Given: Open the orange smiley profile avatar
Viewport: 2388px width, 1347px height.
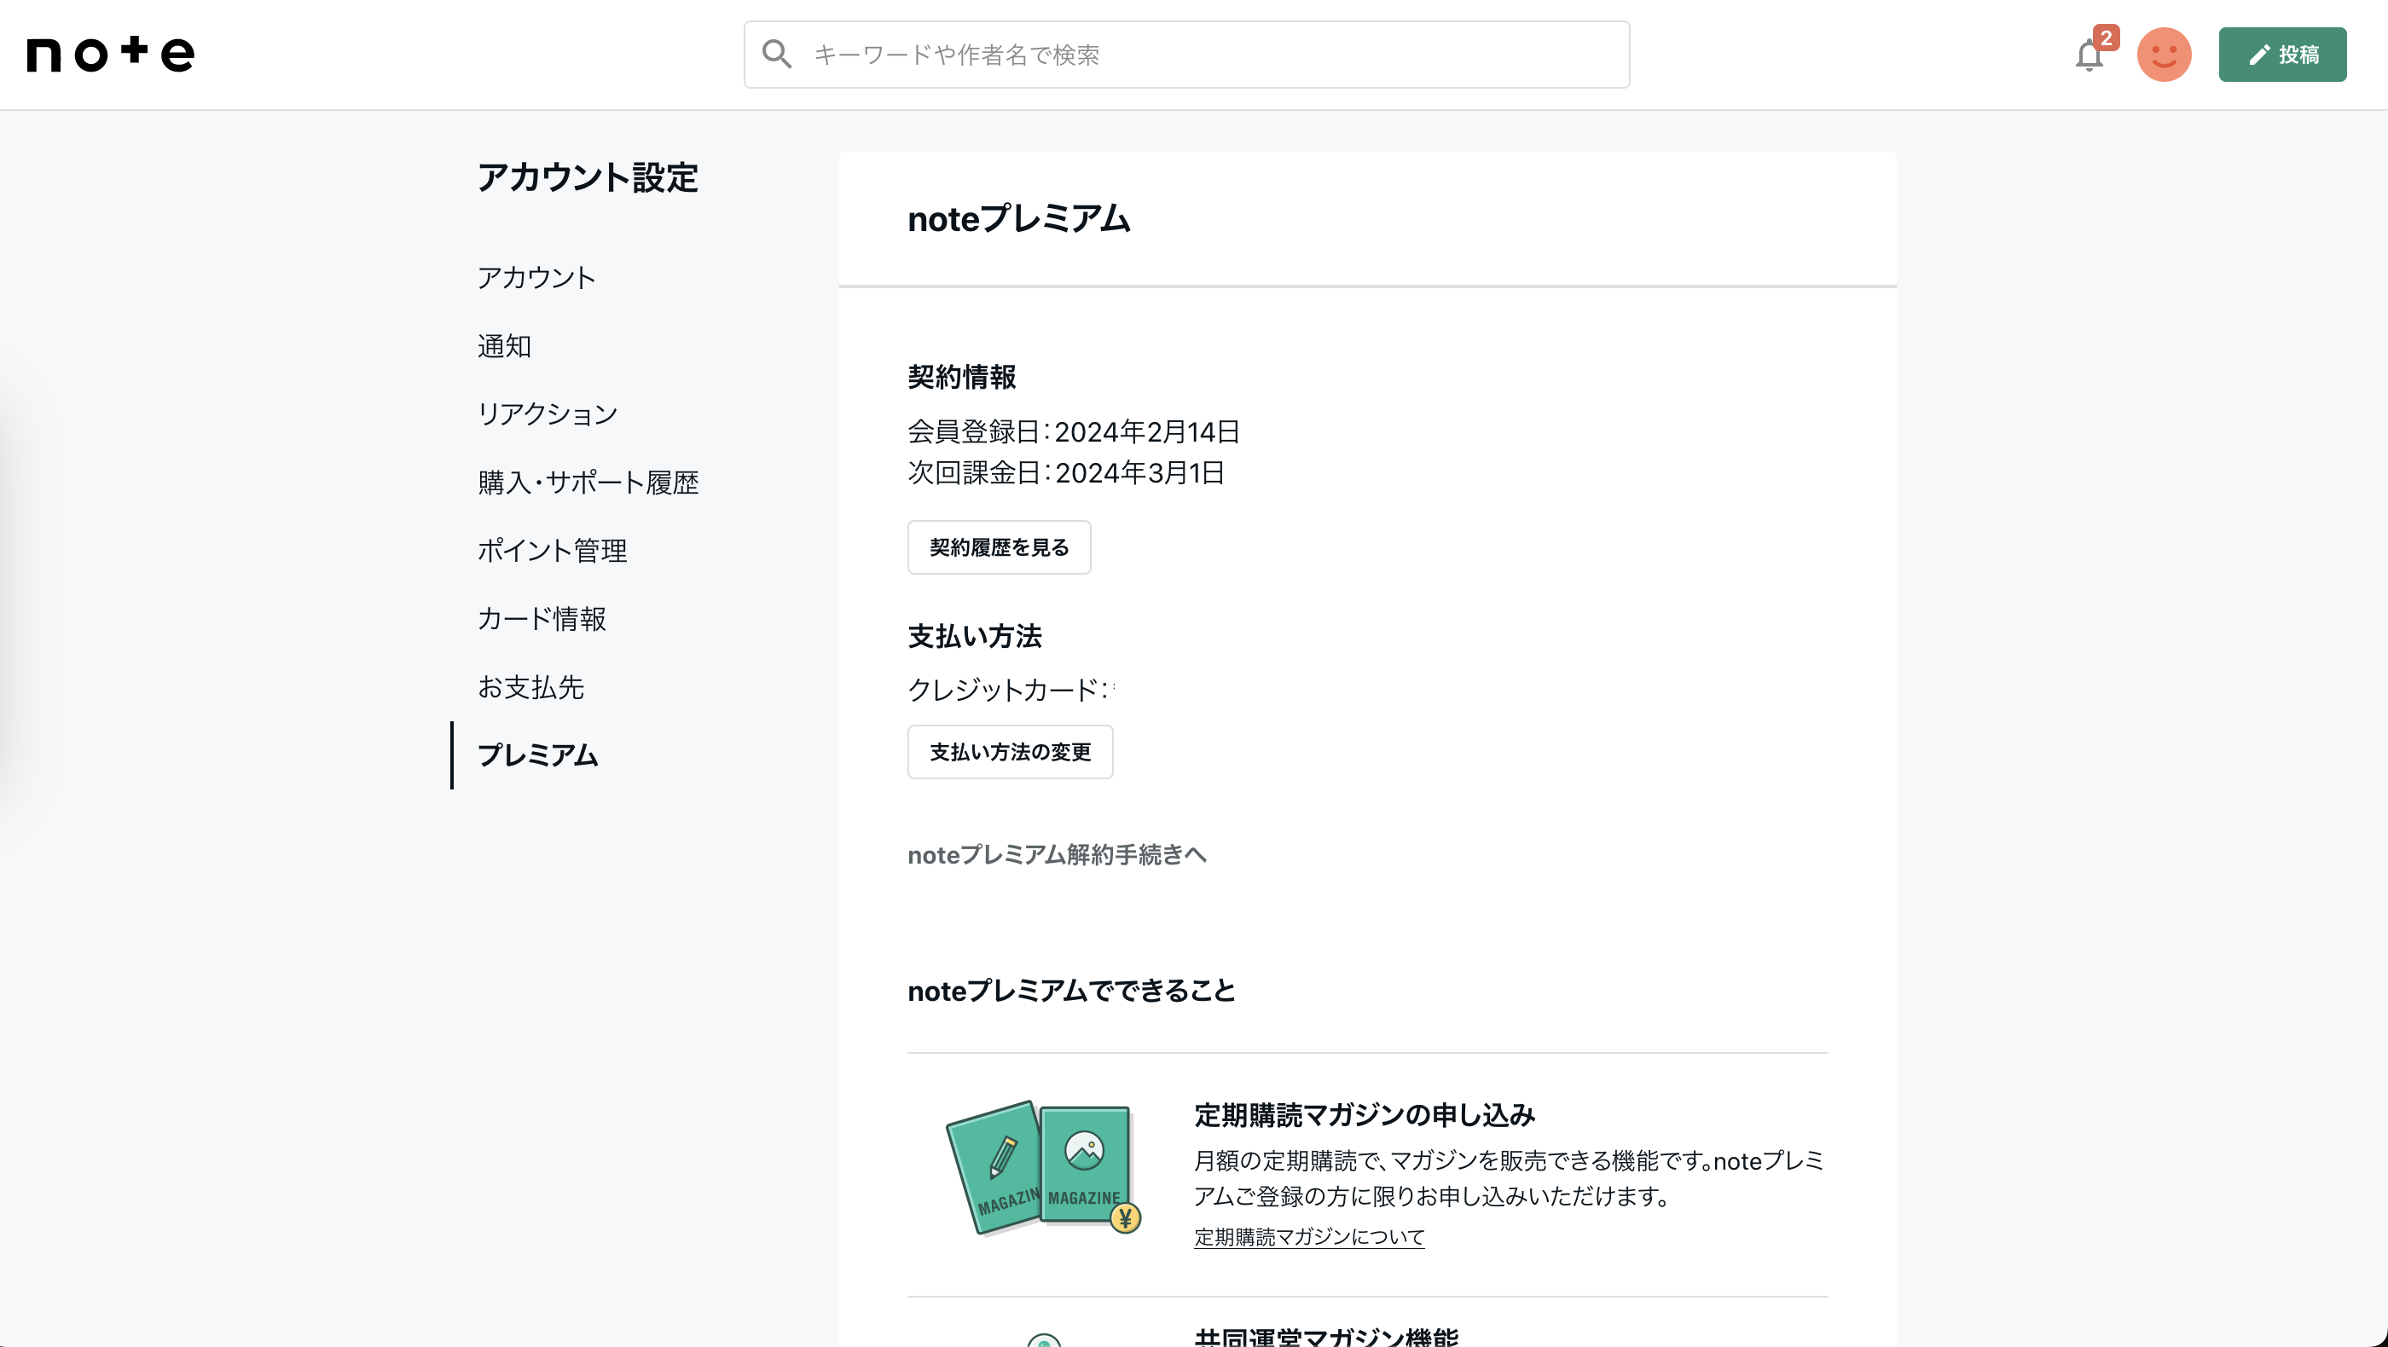Looking at the screenshot, I should tap(2164, 55).
